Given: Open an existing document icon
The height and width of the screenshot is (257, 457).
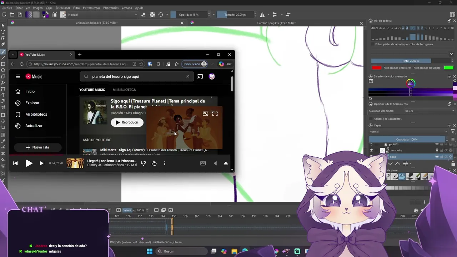Looking at the screenshot, I should coord(12,15).
